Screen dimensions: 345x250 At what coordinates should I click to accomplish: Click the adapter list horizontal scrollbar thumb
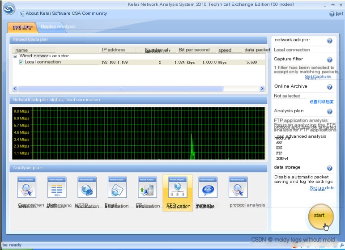120,89
